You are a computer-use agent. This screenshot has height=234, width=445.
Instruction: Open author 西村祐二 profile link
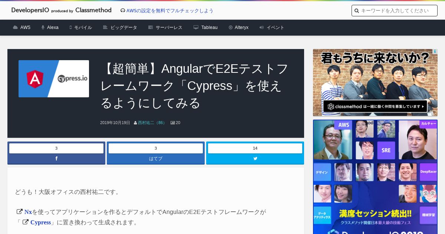[x=152, y=123]
